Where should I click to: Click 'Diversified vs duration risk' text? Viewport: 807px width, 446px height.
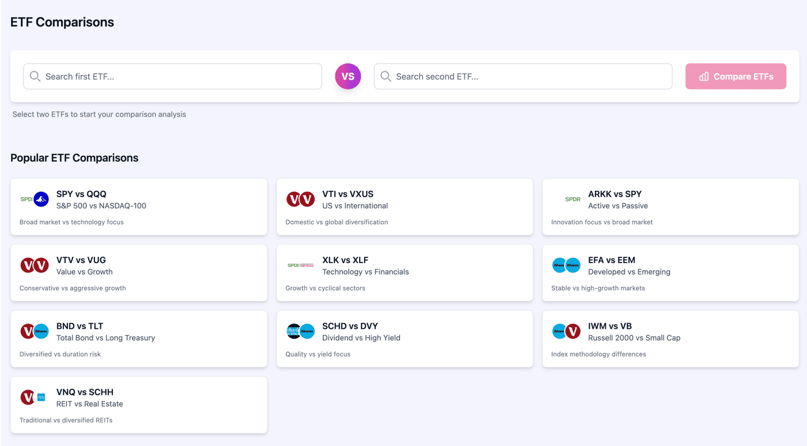60,354
